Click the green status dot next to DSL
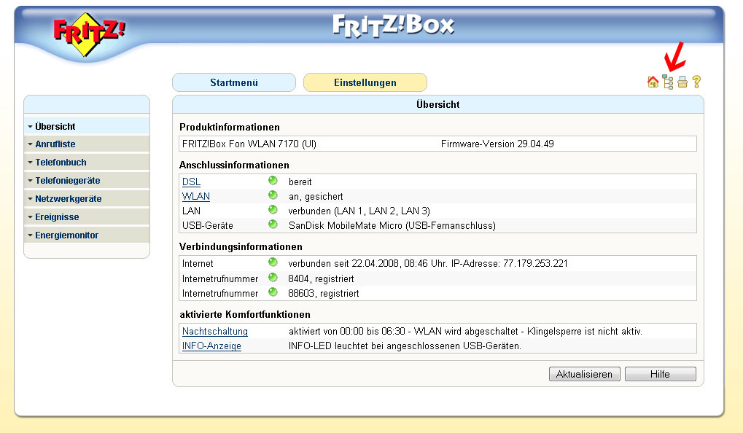This screenshot has height=433, width=743. [273, 181]
